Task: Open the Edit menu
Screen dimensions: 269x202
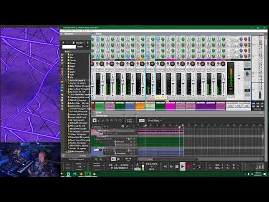Action: (66, 31)
